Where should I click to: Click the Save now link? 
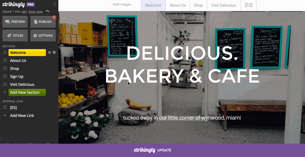coord(35,12)
